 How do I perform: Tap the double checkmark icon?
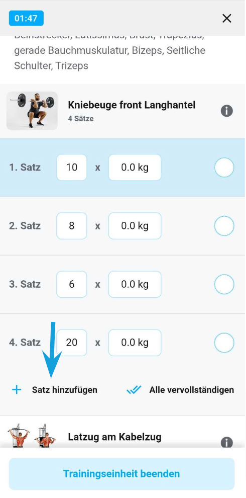pos(134,390)
